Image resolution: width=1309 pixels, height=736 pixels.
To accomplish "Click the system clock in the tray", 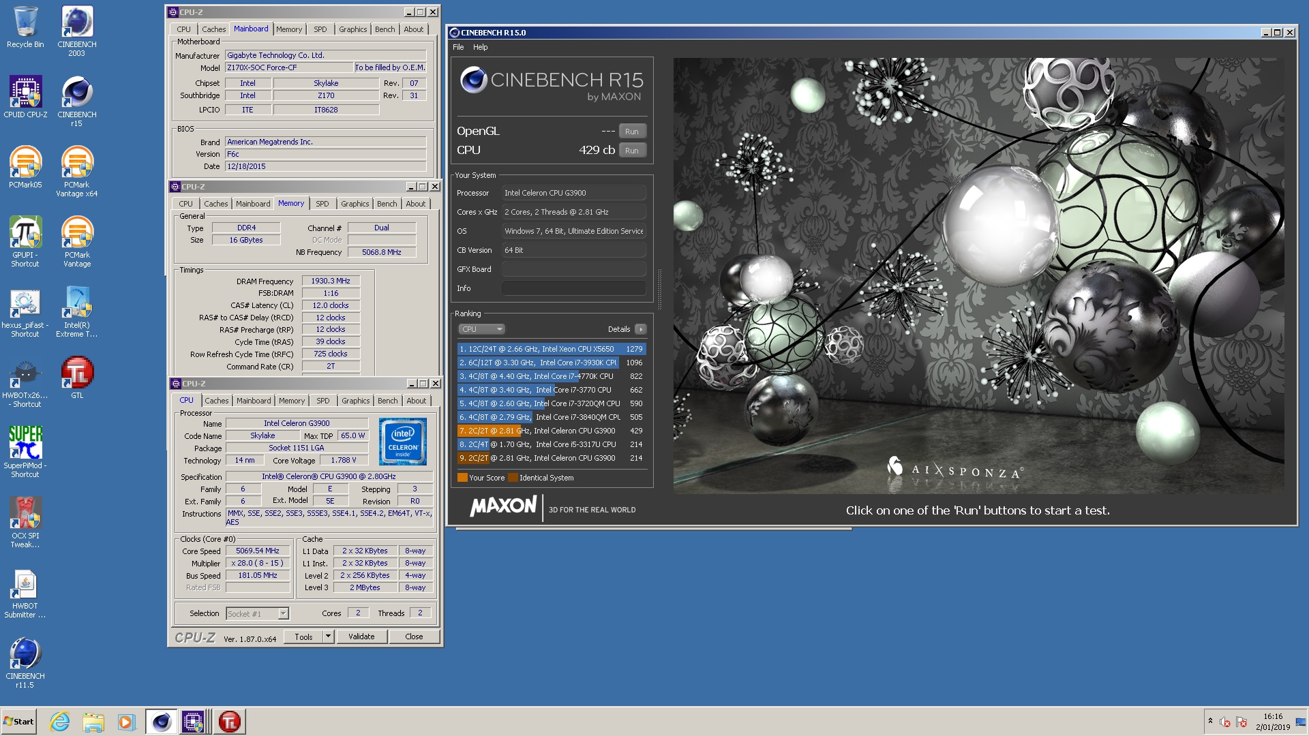I will [1273, 722].
